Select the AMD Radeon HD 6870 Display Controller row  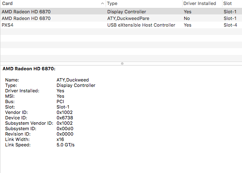[x=121, y=12]
